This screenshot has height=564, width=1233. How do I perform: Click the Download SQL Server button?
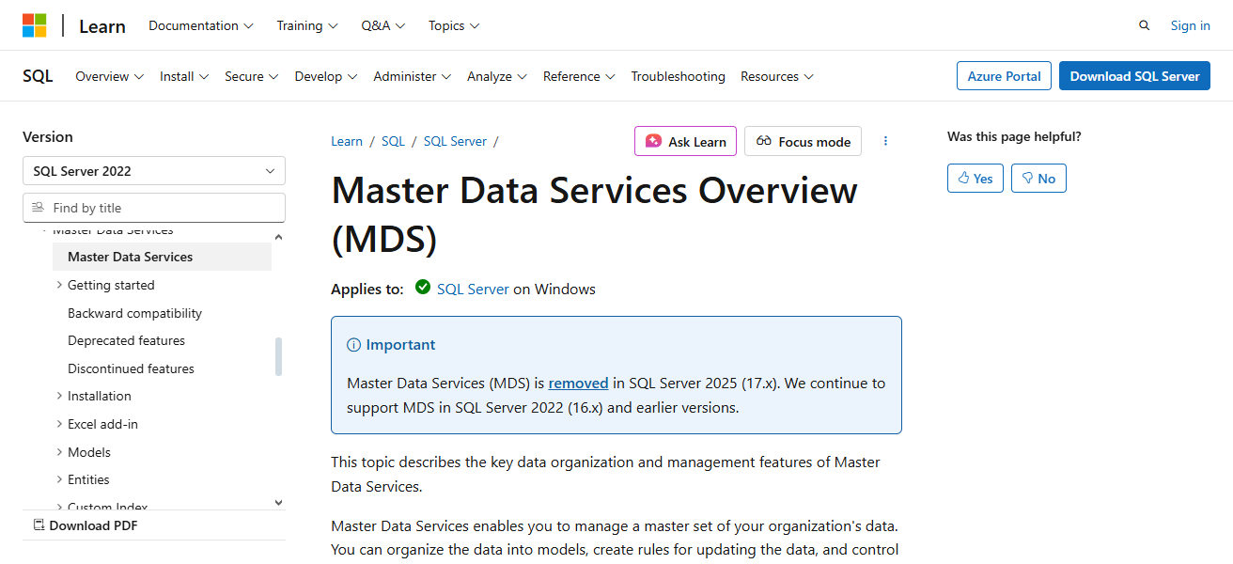tap(1134, 75)
